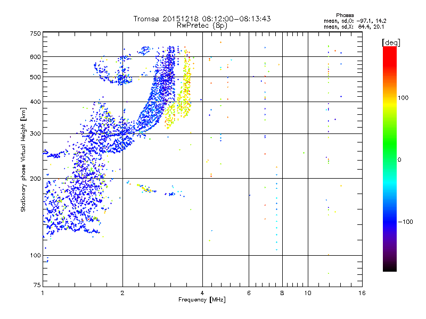
Task: Click the colorbar '100' tick label
Action: pos(403,98)
